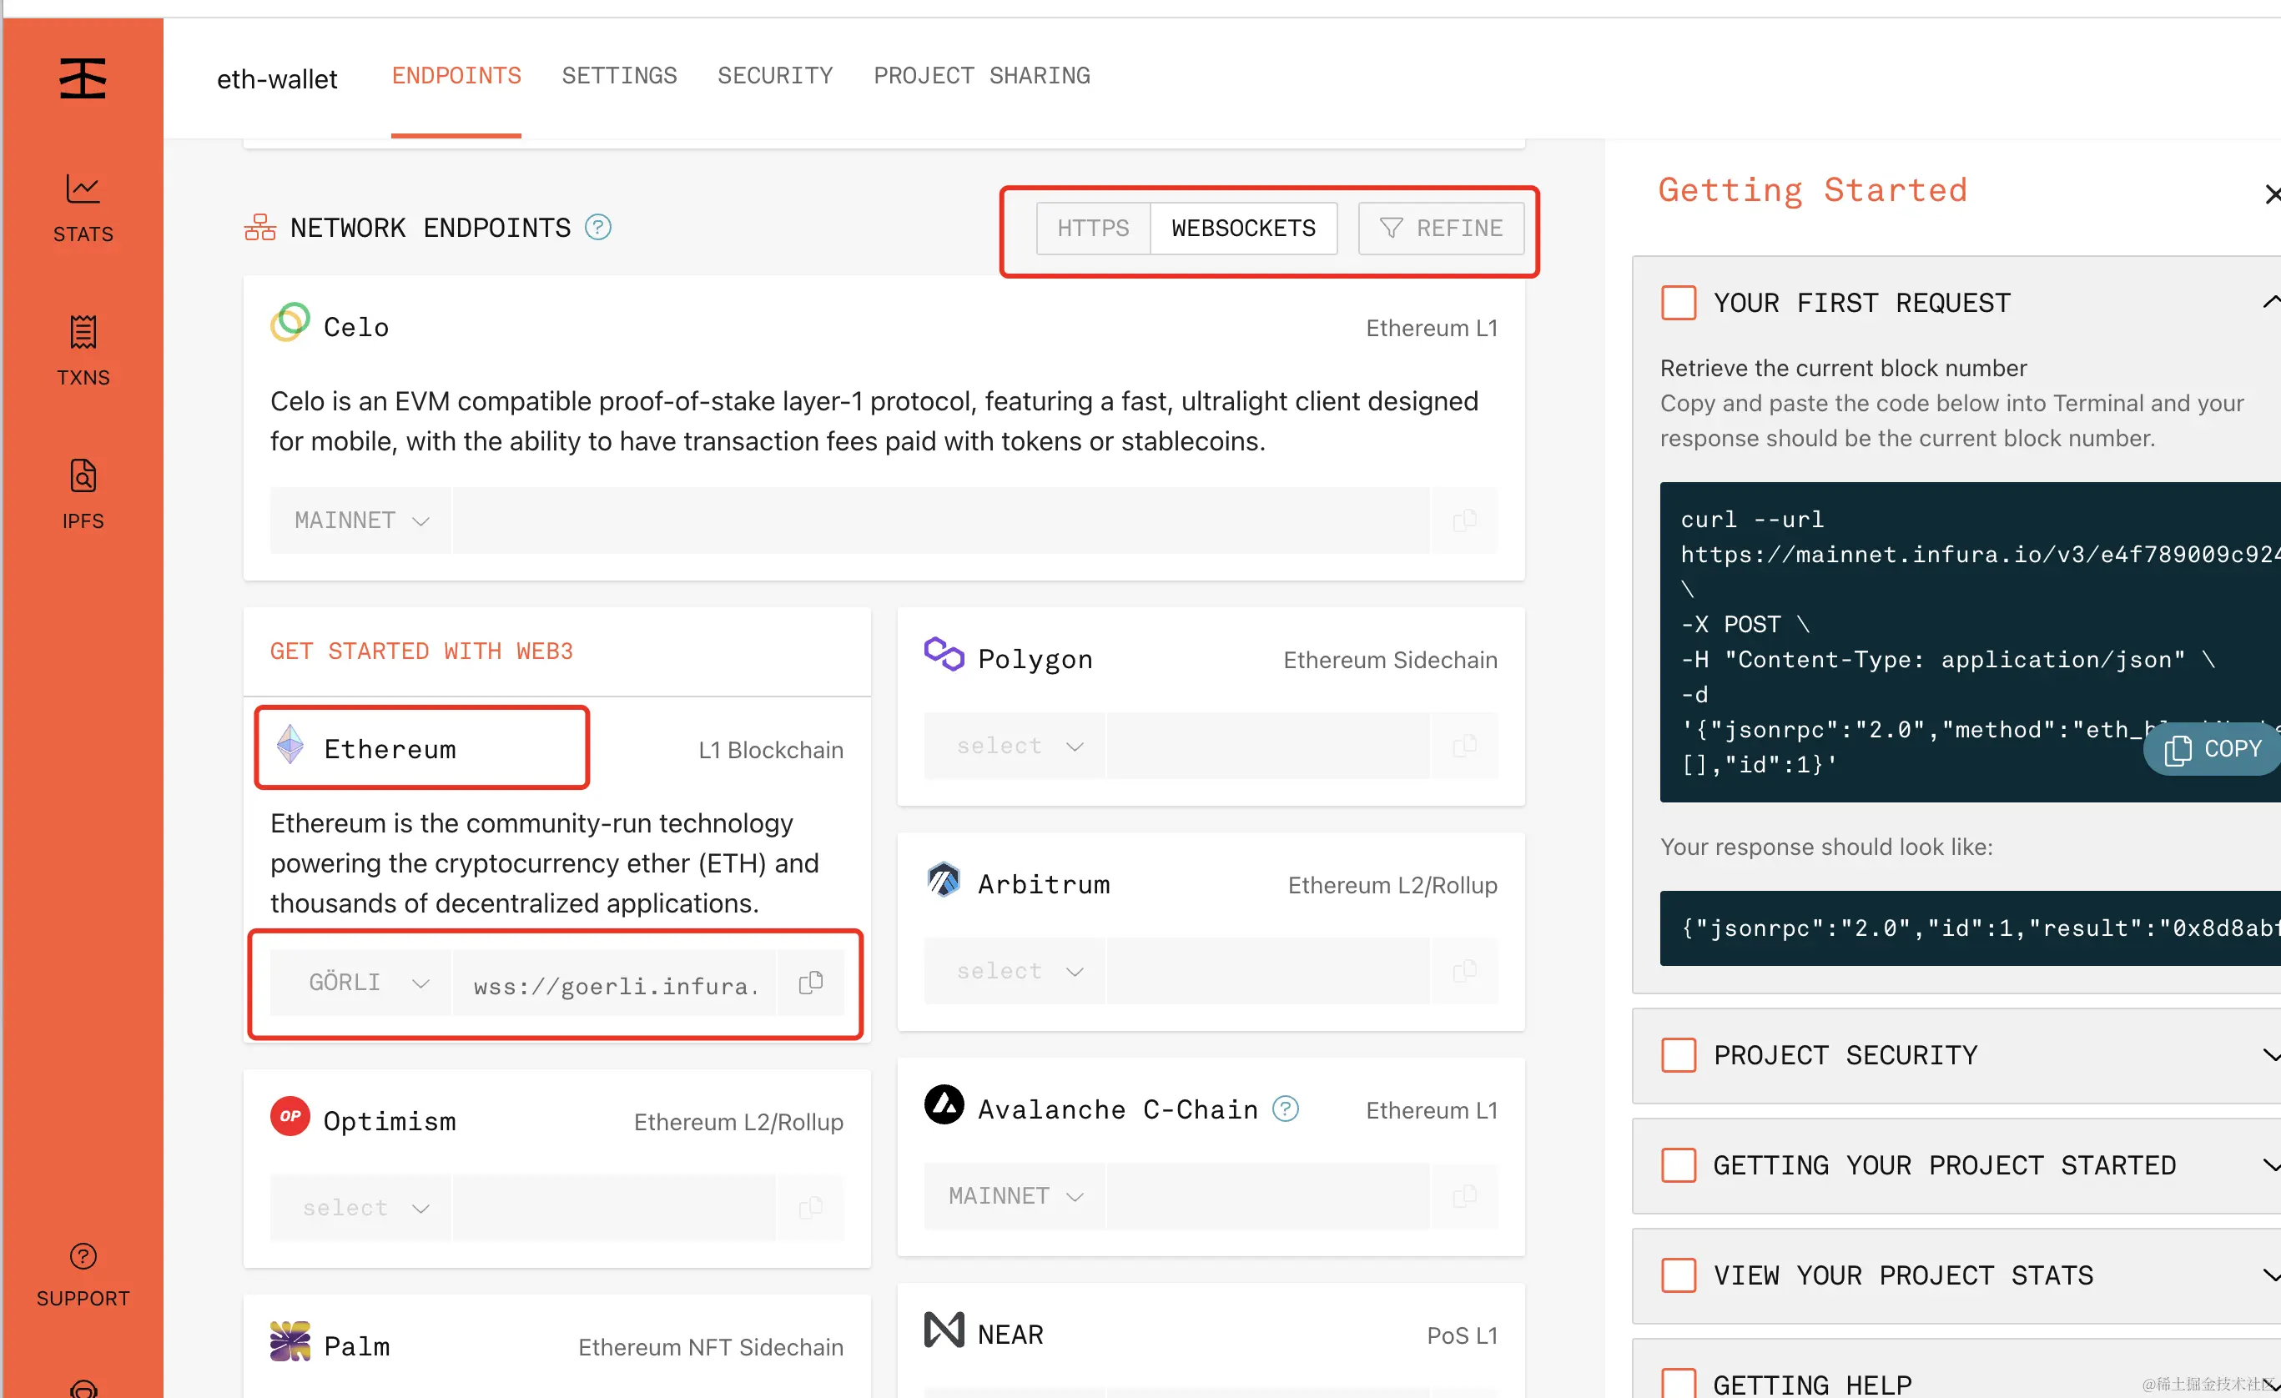Click the Support help icon

pos(83,1256)
